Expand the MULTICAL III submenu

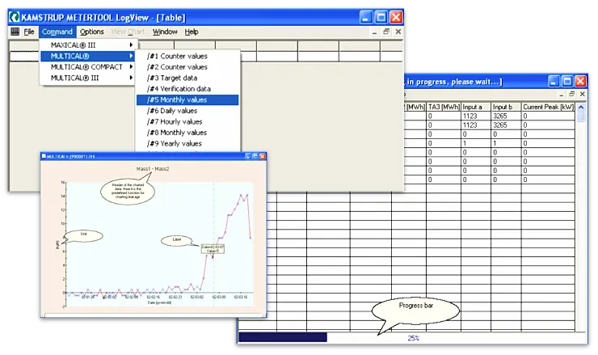pos(87,78)
